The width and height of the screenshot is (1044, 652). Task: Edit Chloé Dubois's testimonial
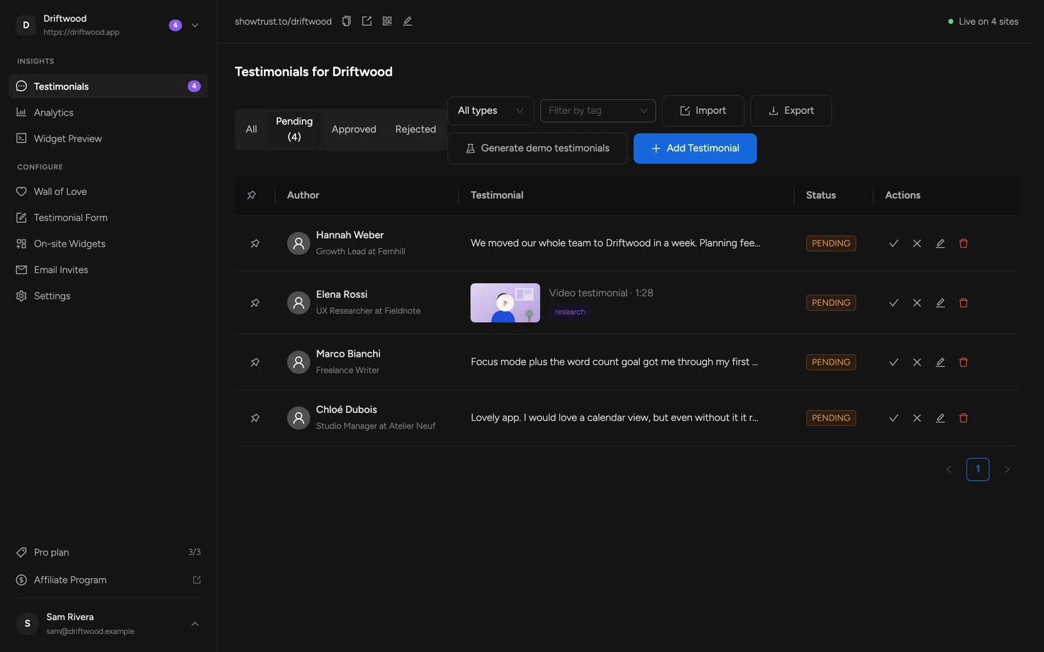click(x=940, y=418)
